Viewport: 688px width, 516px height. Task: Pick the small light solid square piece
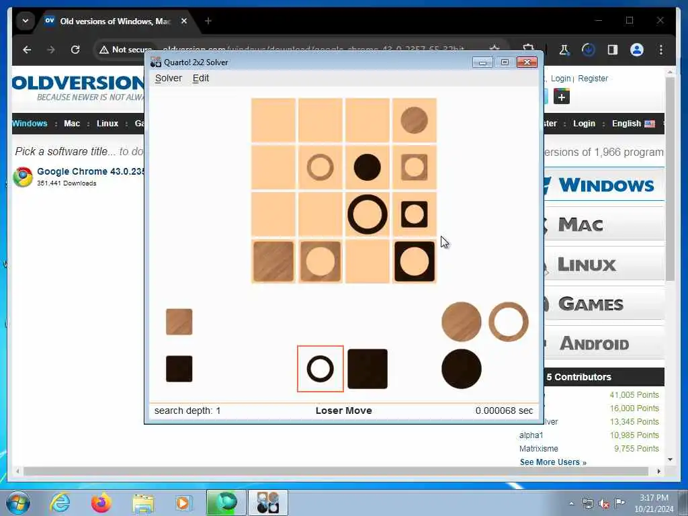pos(179,322)
